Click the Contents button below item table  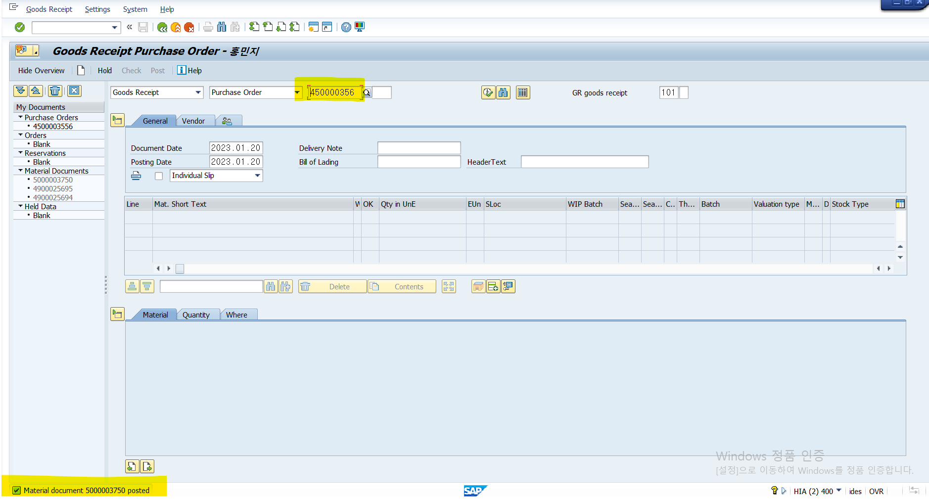coord(402,286)
